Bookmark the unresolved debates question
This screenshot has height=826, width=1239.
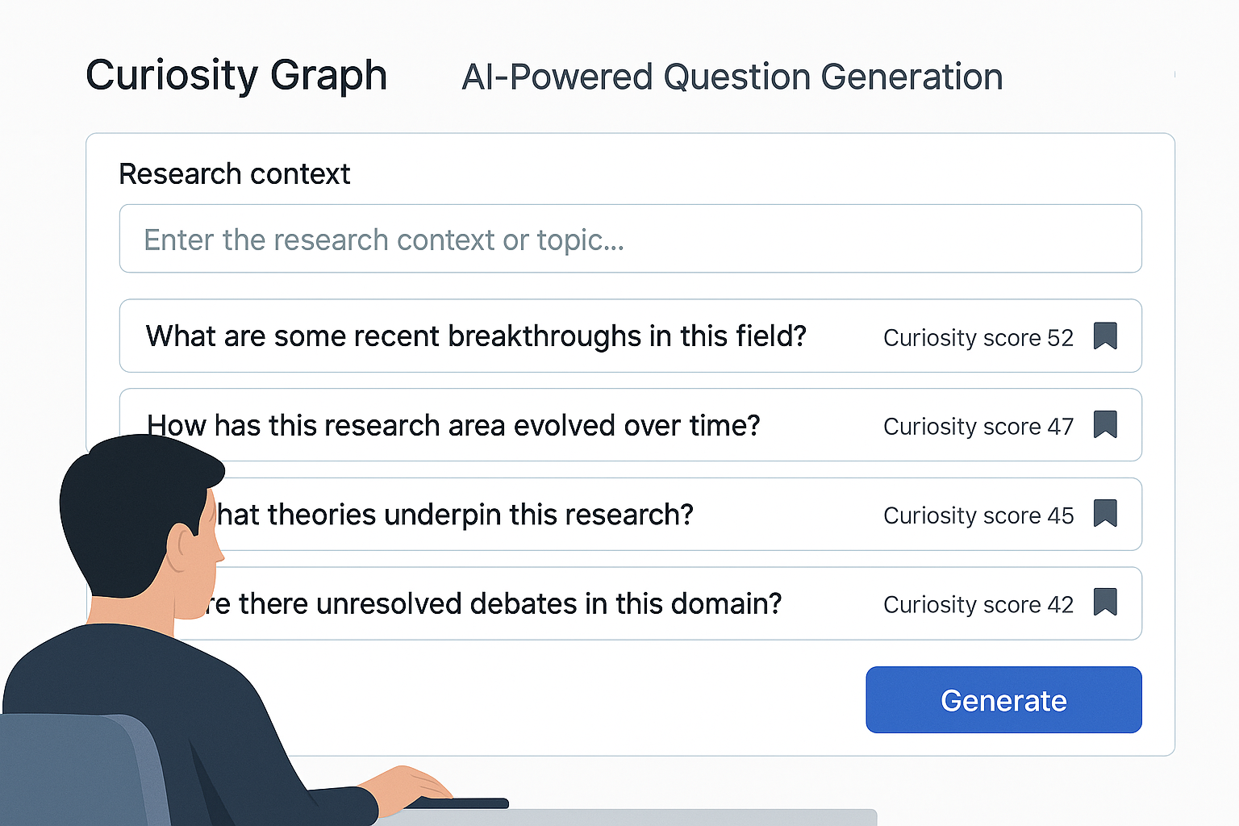point(1105,602)
